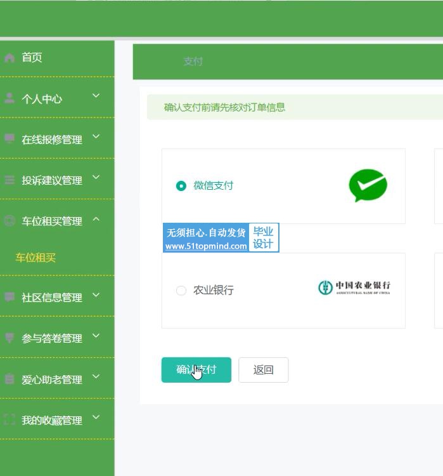Click the monitor icon beside 在线报修管理
Image resolution: width=443 pixels, height=476 pixels.
pyautogui.click(x=10, y=139)
